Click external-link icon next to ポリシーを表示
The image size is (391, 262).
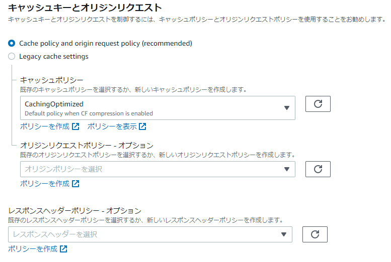[143, 126]
